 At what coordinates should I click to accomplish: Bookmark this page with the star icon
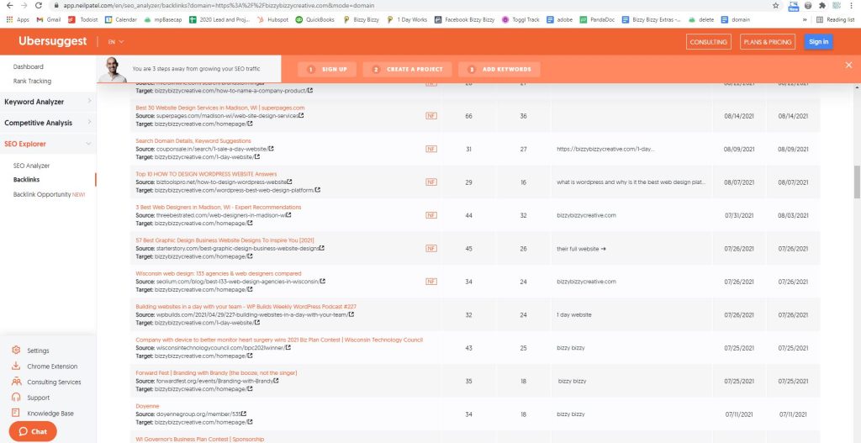(774, 5)
